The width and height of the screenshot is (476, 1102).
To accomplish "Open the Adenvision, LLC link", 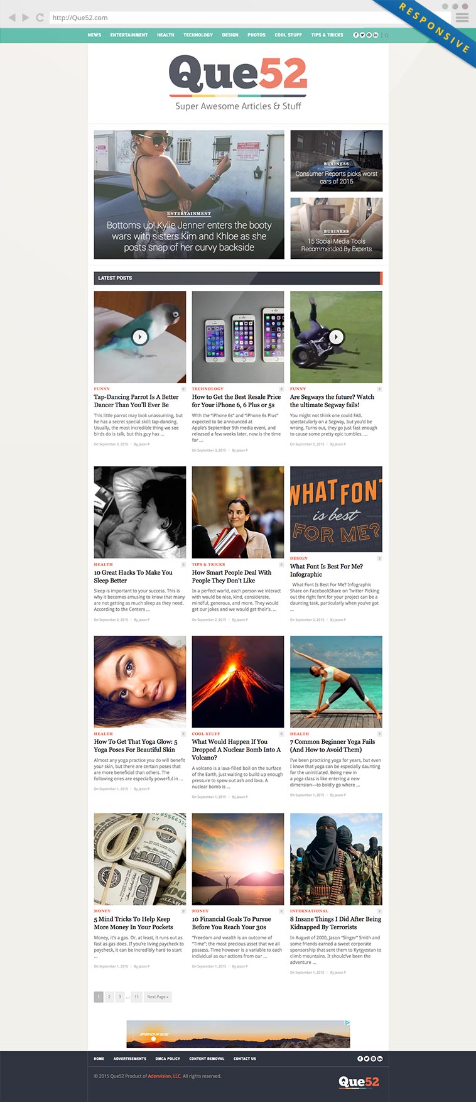I will [x=165, y=1076].
